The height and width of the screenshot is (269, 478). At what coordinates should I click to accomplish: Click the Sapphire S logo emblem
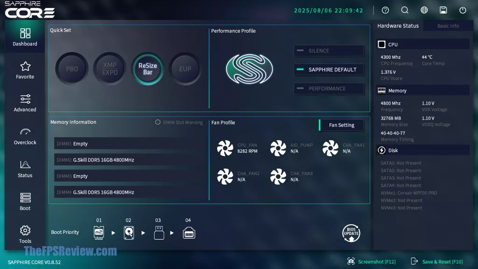249,69
